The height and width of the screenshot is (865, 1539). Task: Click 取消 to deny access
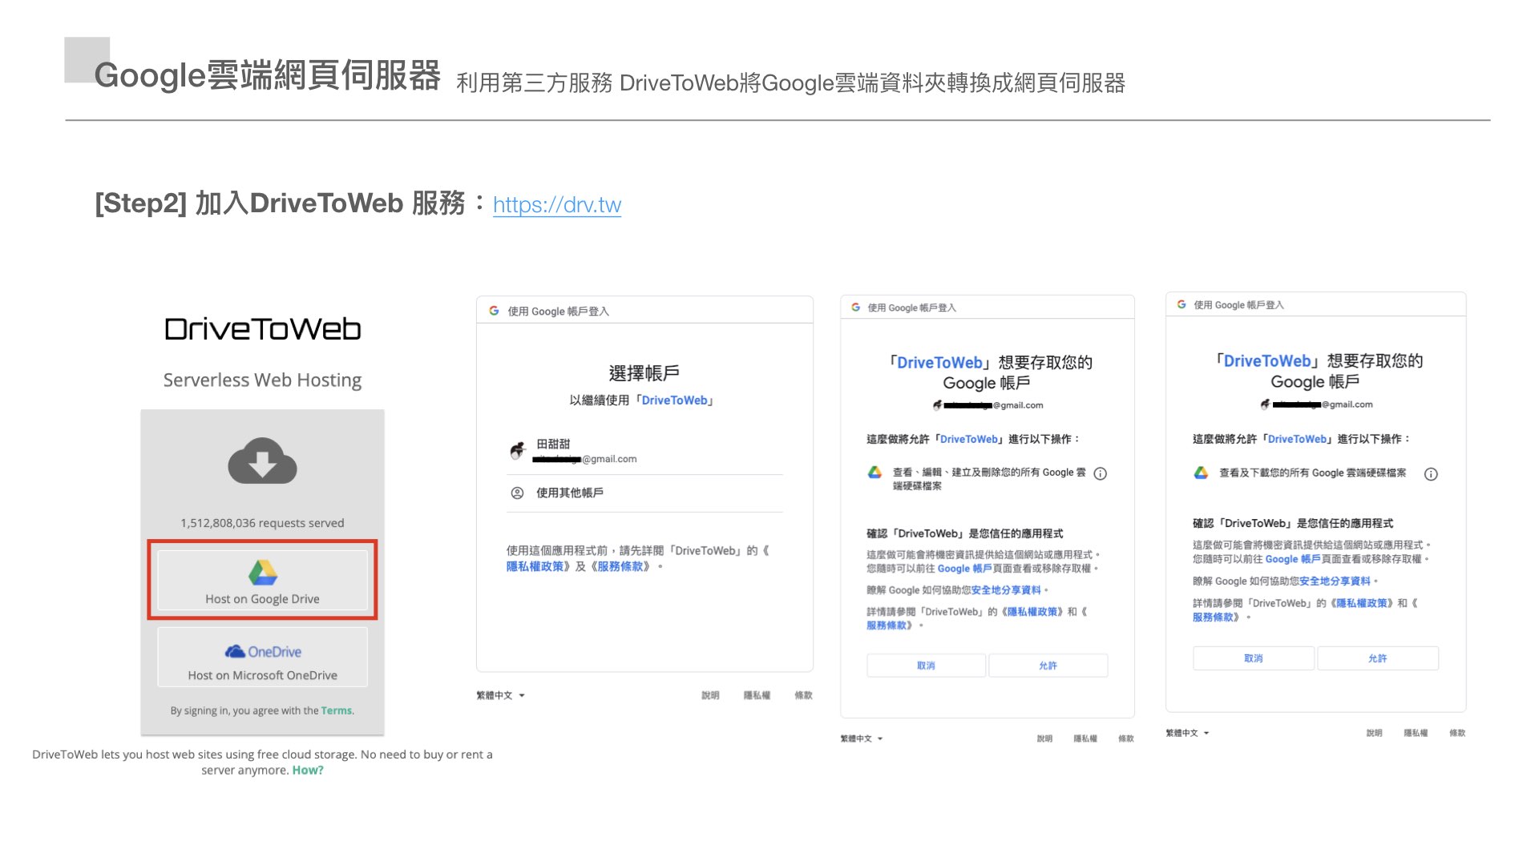(x=926, y=665)
